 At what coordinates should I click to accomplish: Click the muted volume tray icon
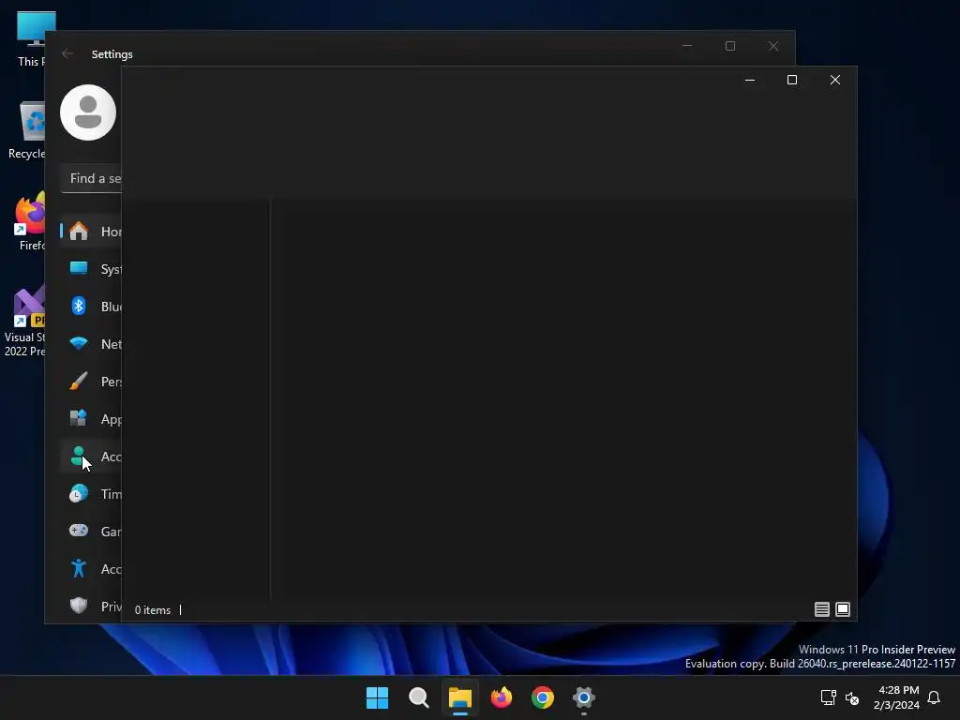(x=852, y=697)
